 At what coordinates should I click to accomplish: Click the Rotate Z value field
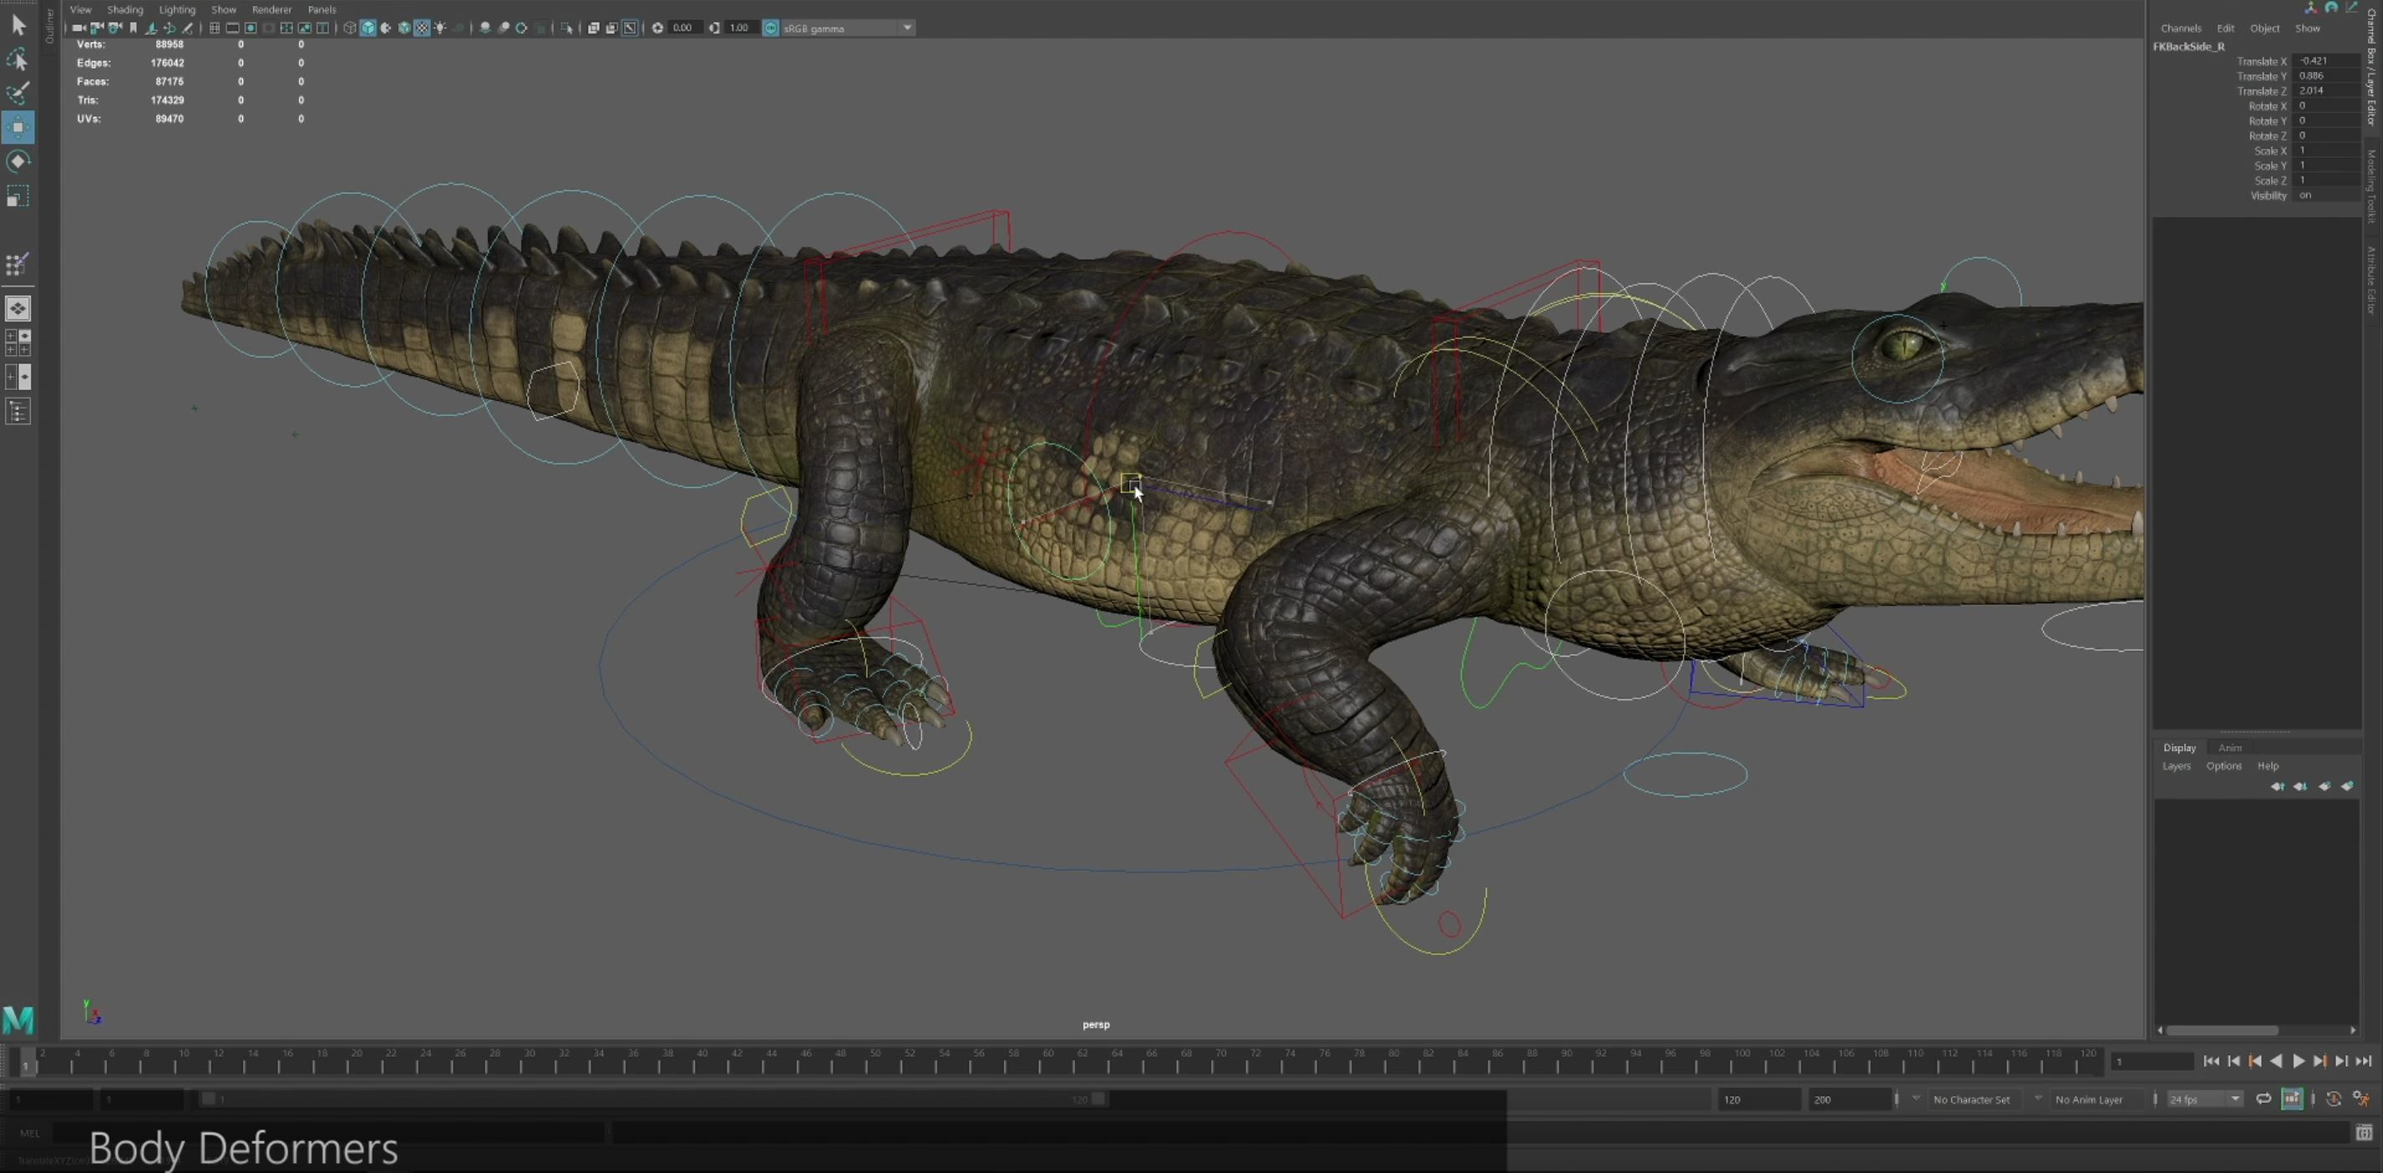[x=2326, y=135]
